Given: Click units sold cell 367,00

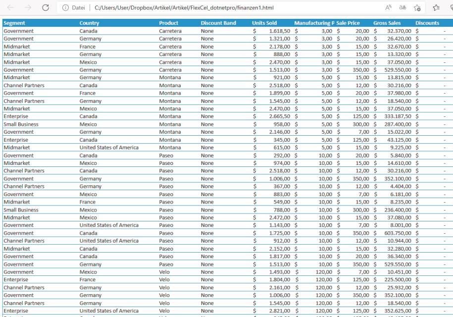Looking at the screenshot, I should pyautogui.click(x=282, y=186).
